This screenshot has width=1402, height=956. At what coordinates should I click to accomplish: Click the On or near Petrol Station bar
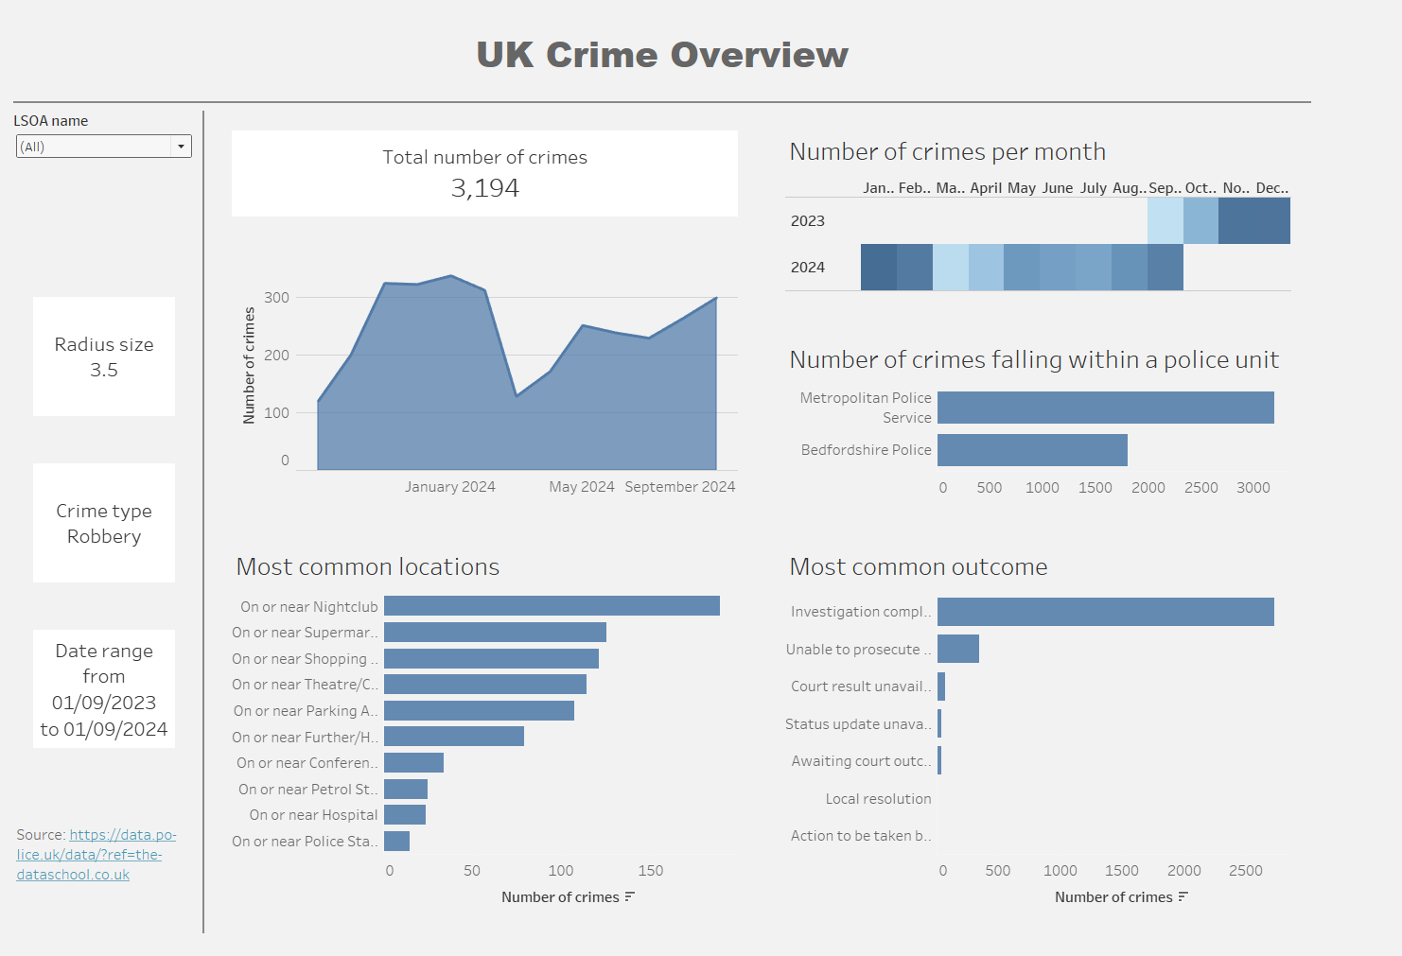pos(406,789)
